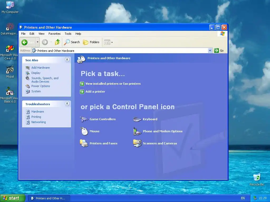Image resolution: width=270 pixels, height=202 pixels.
Task: Open the Help menu
Action: pyautogui.click(x=78, y=34)
